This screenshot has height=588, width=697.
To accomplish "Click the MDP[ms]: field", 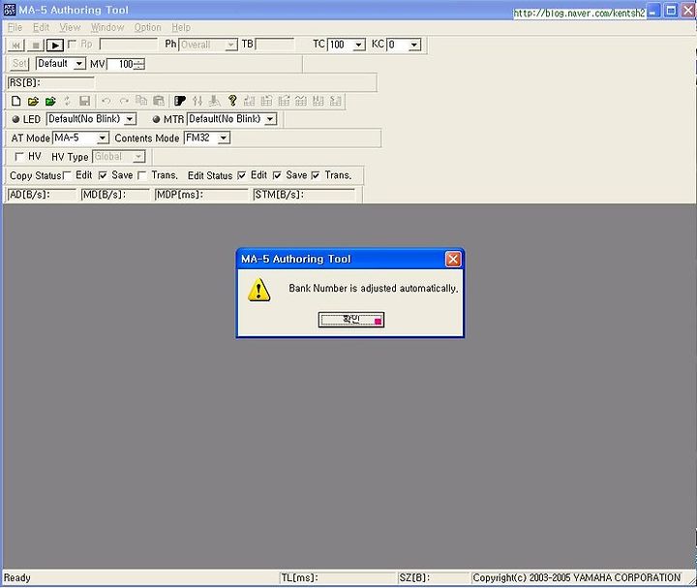I will 201,195.
